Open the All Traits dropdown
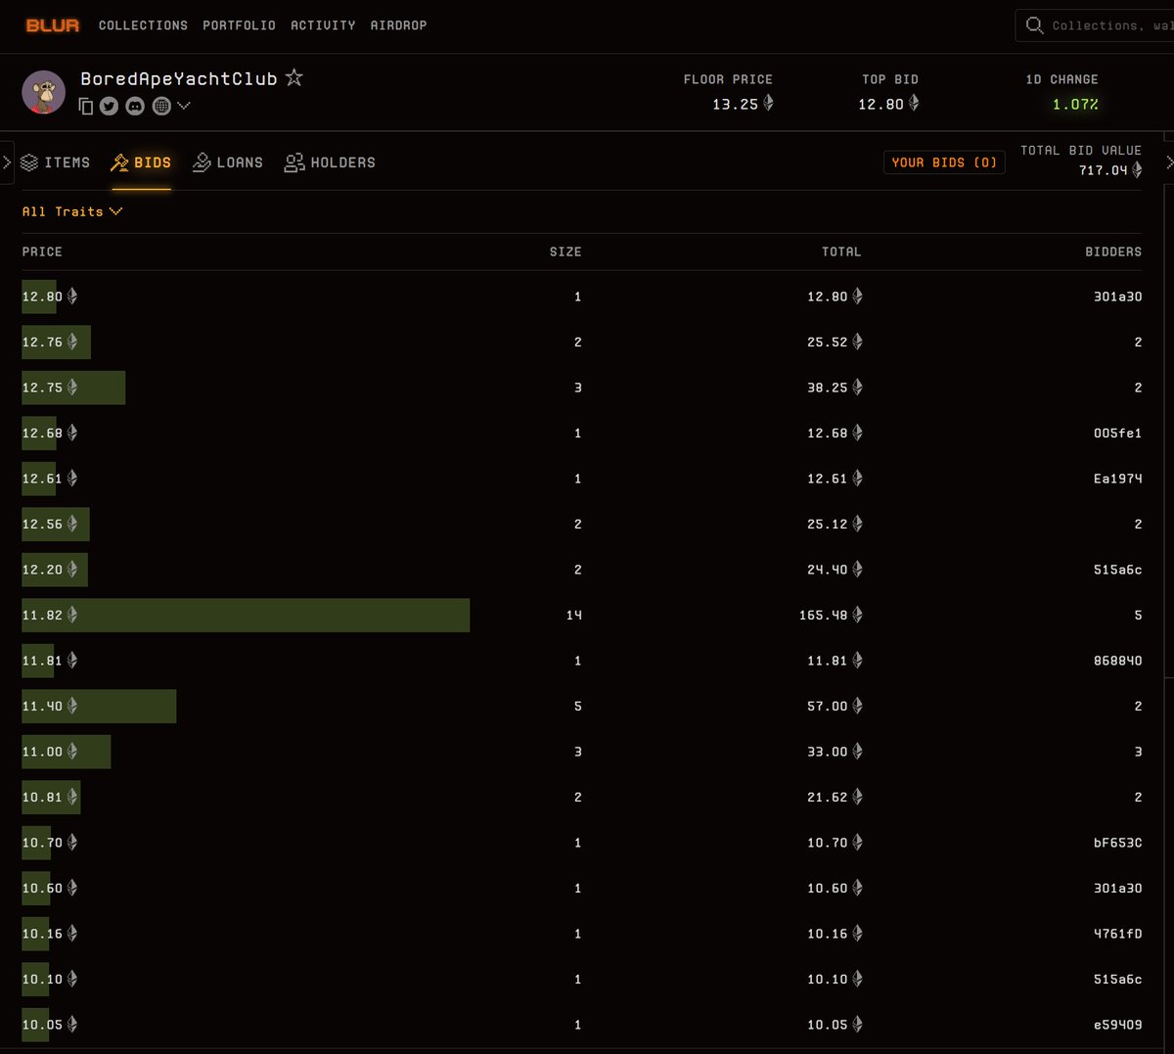The height and width of the screenshot is (1054, 1174). [72, 211]
